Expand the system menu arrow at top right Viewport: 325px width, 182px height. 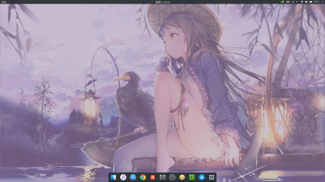(x=322, y=2)
